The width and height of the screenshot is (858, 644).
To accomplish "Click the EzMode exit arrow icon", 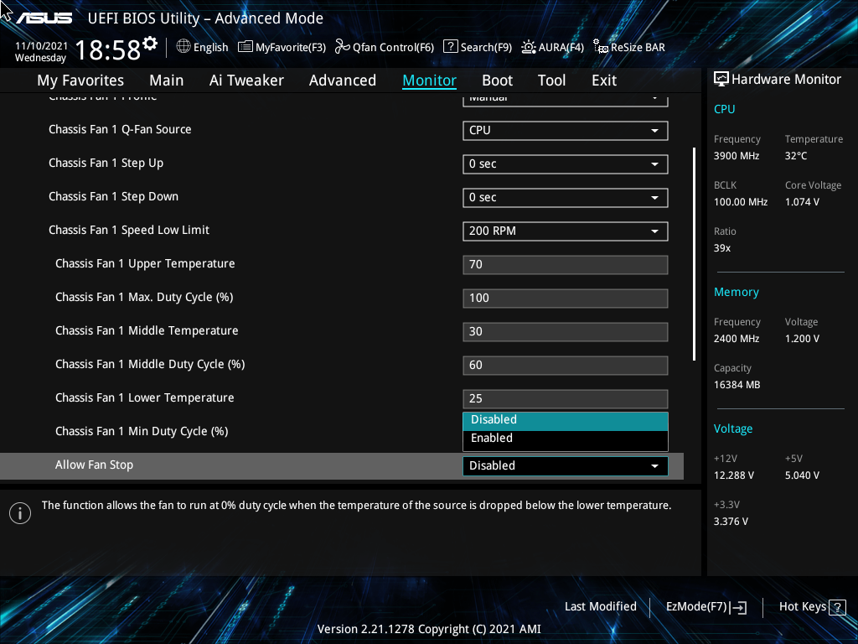I will pyautogui.click(x=738, y=607).
